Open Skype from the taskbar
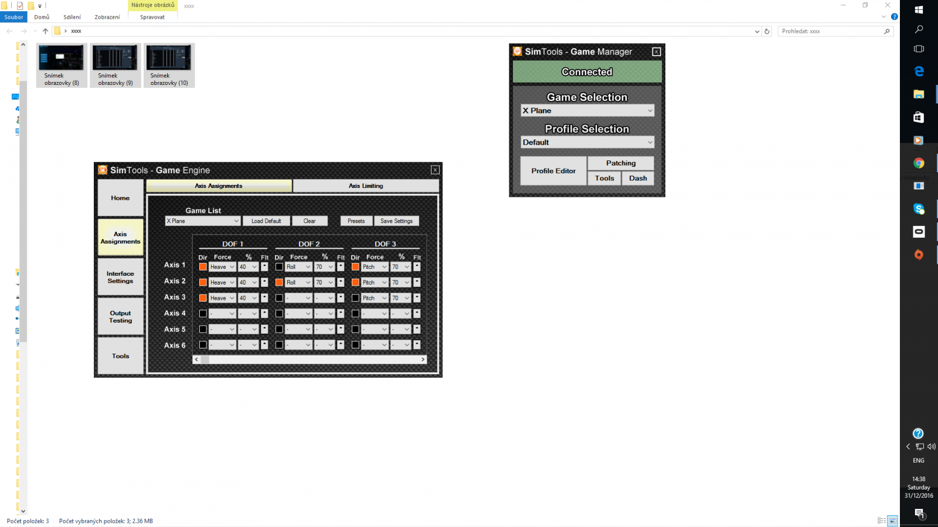Viewport: 938px width, 527px height. [x=919, y=209]
